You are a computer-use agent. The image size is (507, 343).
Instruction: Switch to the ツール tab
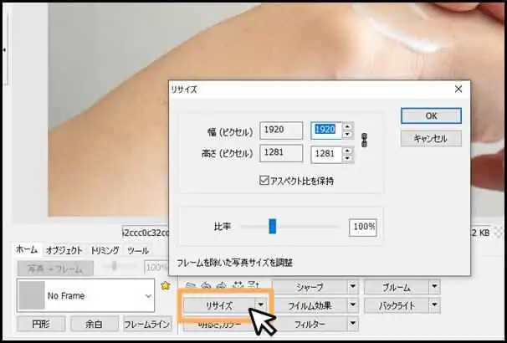click(x=138, y=250)
